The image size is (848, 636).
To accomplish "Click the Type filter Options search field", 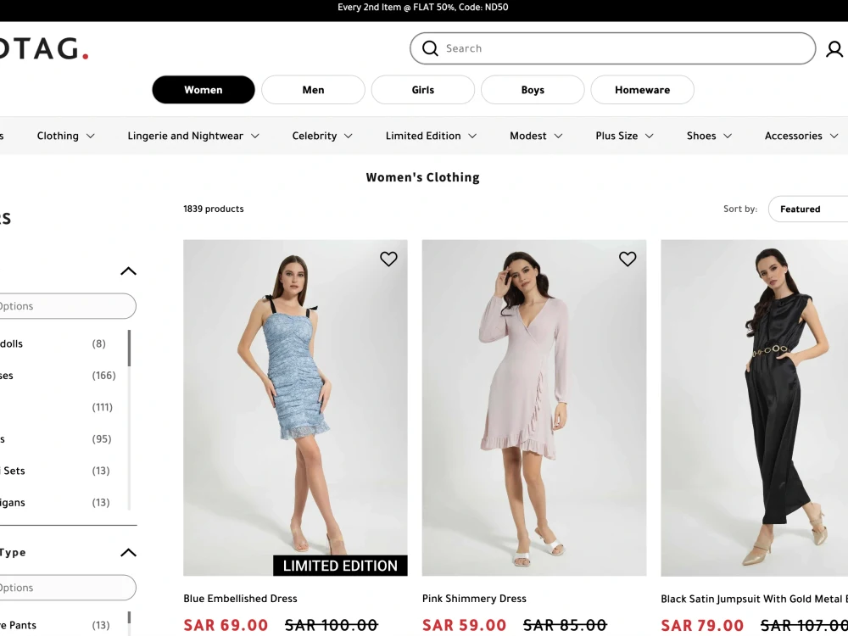I will click(68, 588).
